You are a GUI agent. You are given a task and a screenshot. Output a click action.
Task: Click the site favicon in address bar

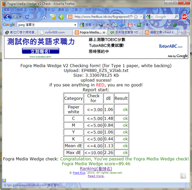(70, 17)
